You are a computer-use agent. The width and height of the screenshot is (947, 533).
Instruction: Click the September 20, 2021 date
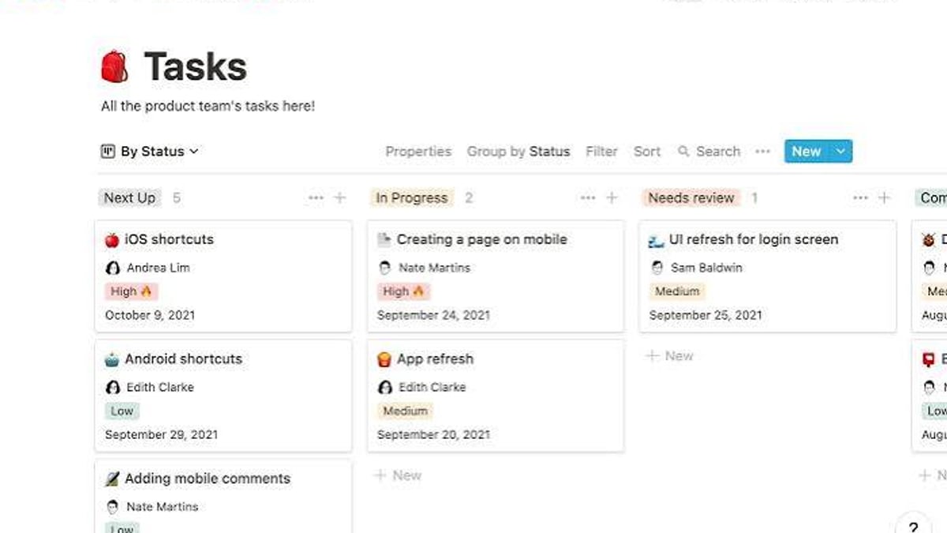point(433,434)
